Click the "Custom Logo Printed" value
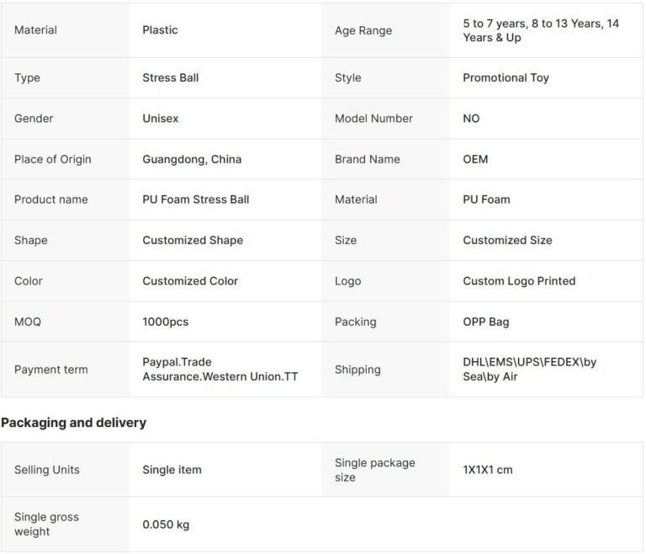Image resolution: width=646 pixels, height=554 pixels. pos(519,281)
